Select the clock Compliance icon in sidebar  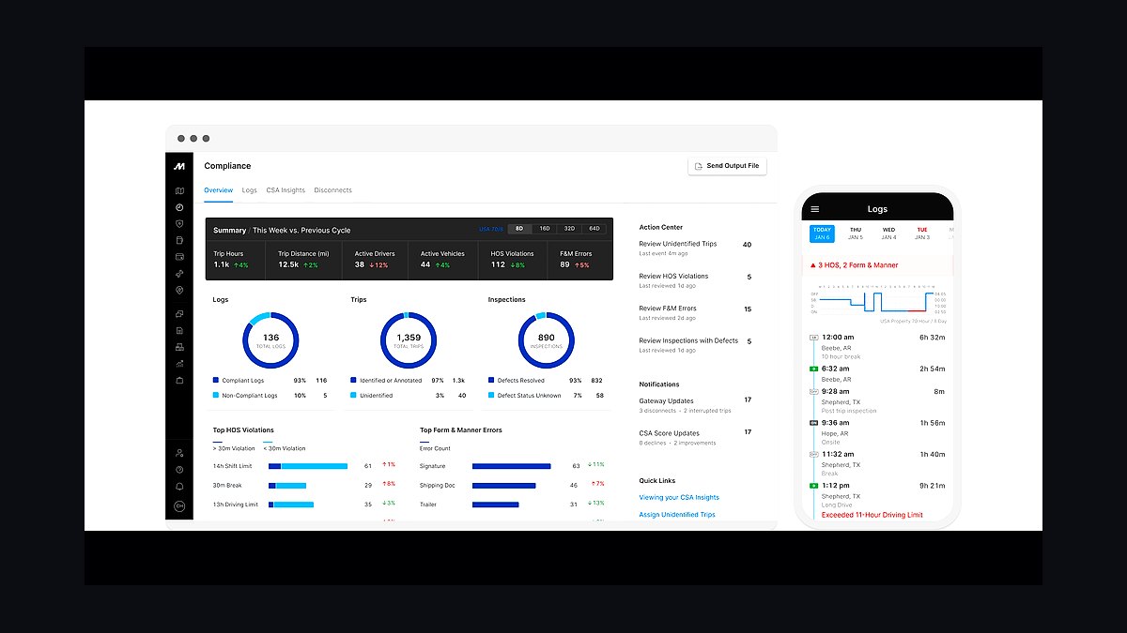[x=178, y=207]
